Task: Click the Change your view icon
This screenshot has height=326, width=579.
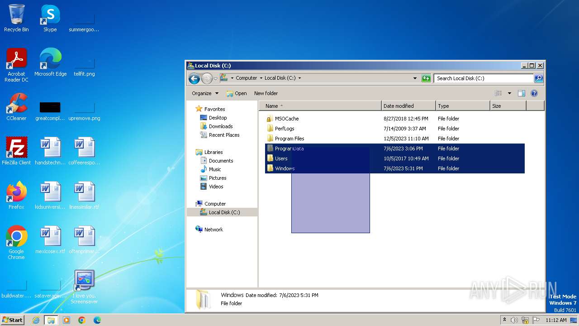Action: 498,93
